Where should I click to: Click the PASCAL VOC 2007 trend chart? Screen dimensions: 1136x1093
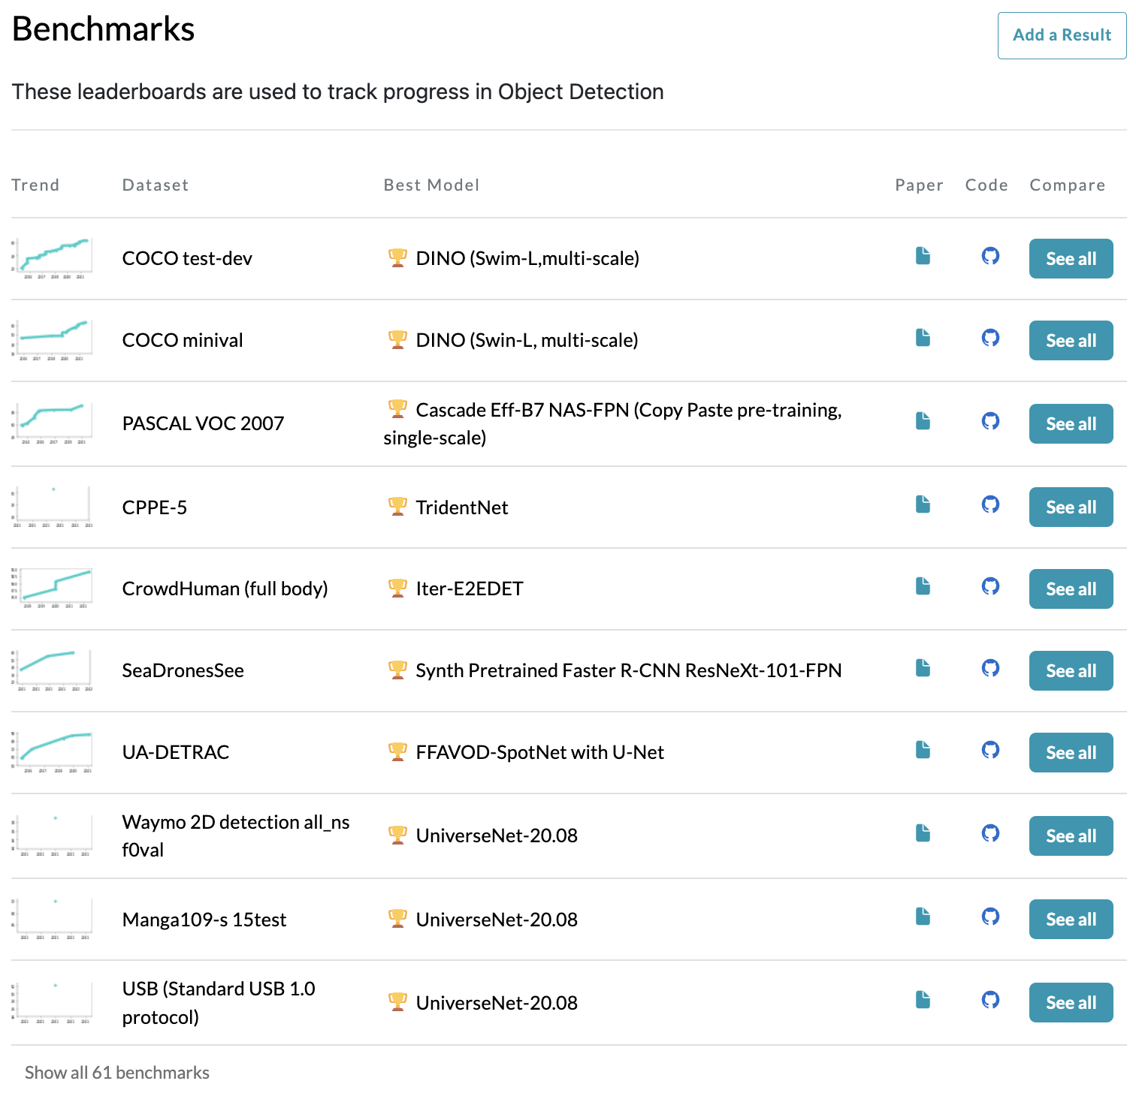[53, 423]
